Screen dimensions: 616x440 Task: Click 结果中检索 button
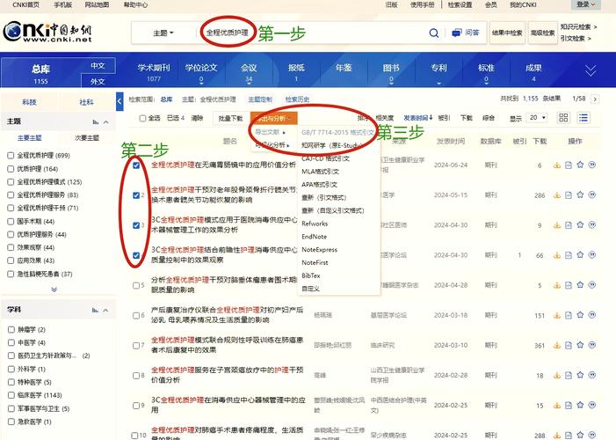pyautogui.click(x=507, y=33)
